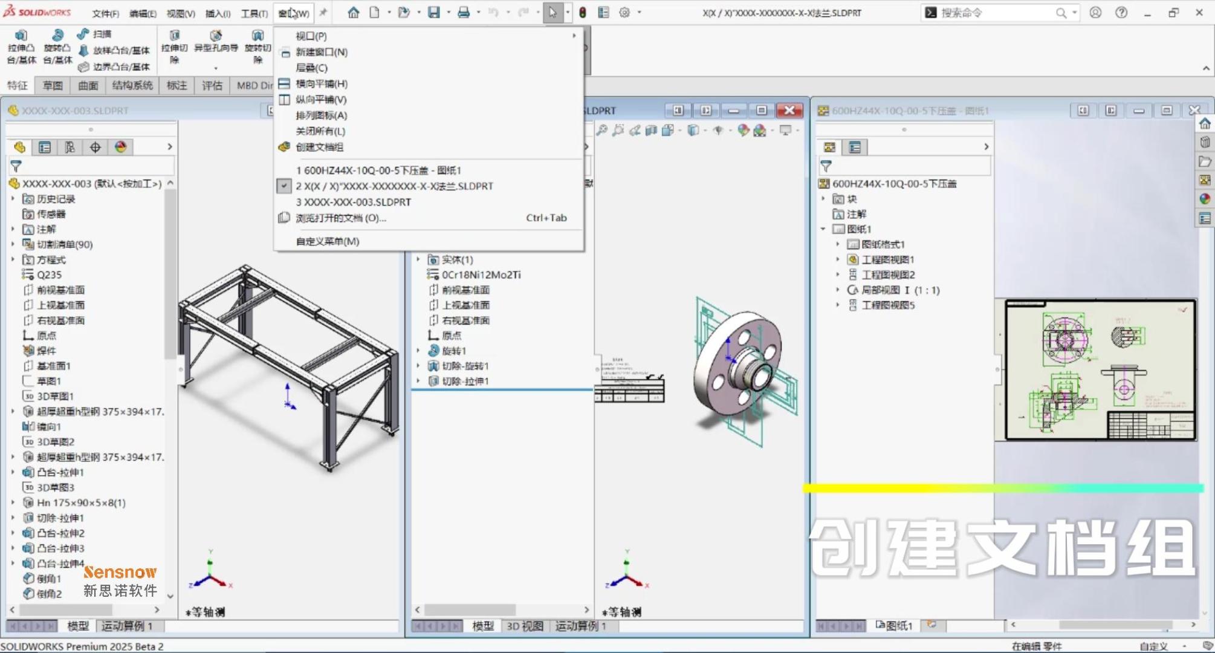Click Browse Open Documents (浏览打开的文档) entry

340,218
